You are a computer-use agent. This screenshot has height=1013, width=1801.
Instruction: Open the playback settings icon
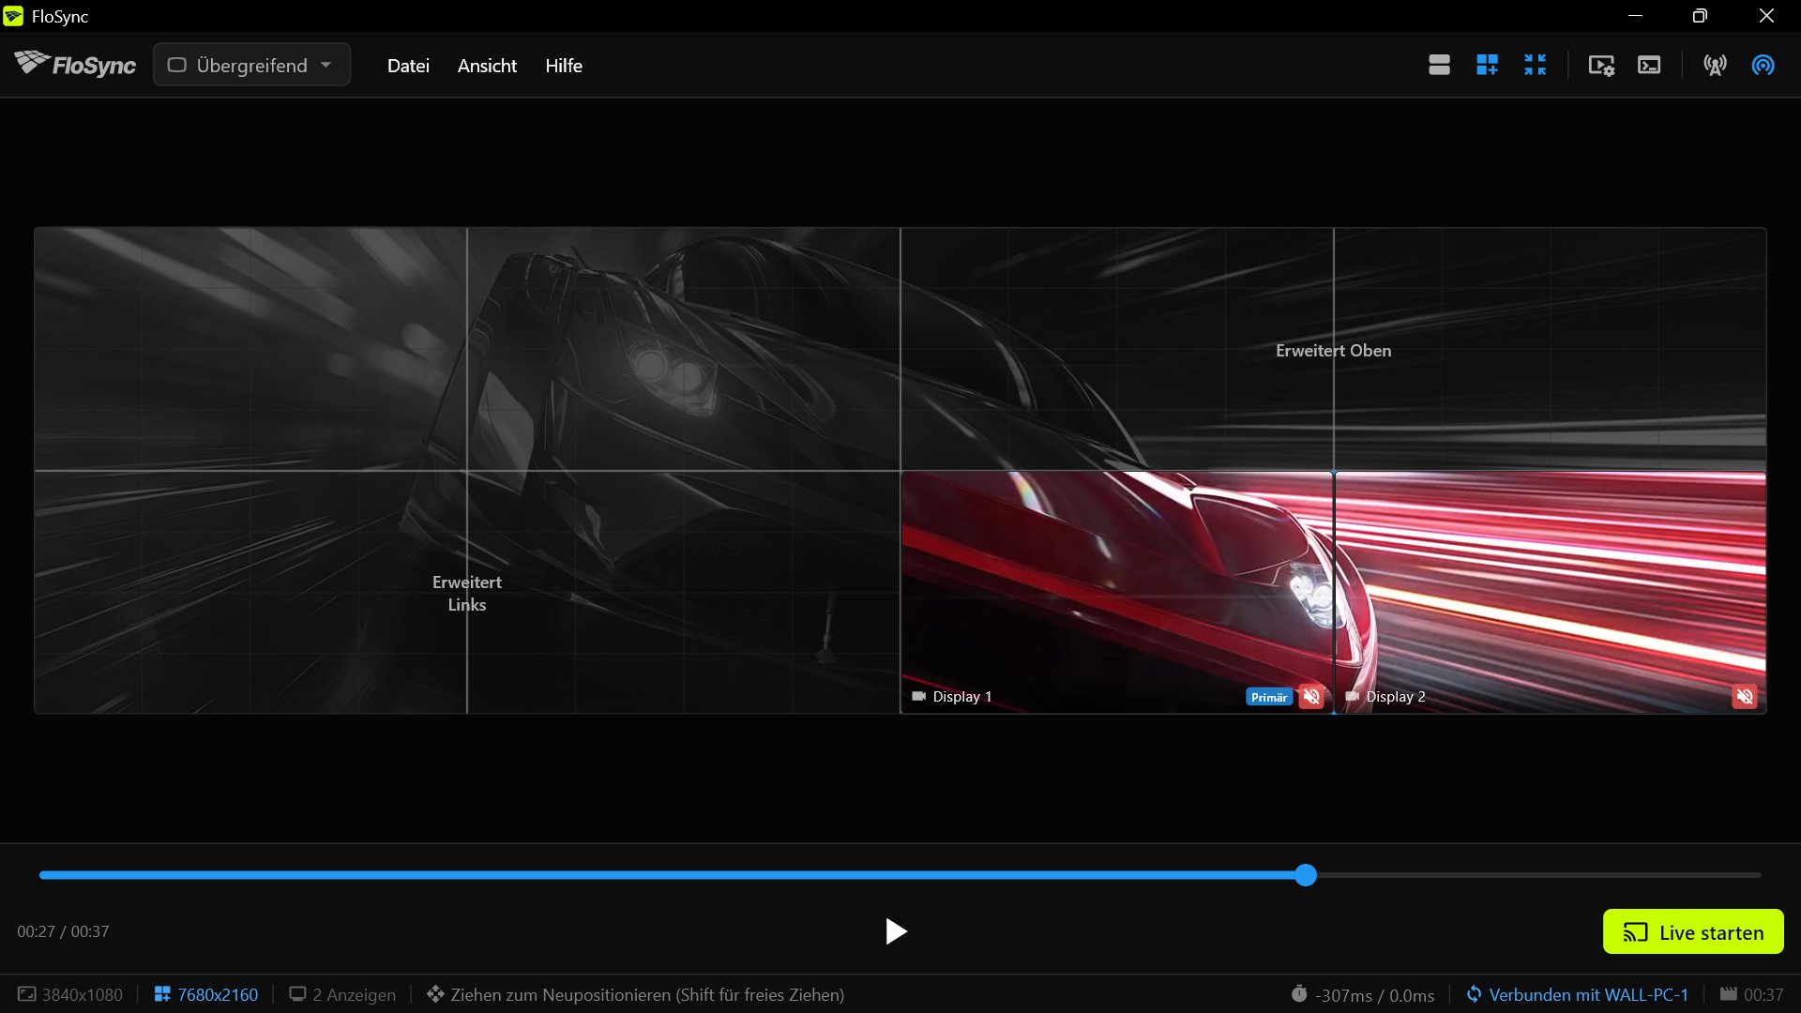point(1601,65)
